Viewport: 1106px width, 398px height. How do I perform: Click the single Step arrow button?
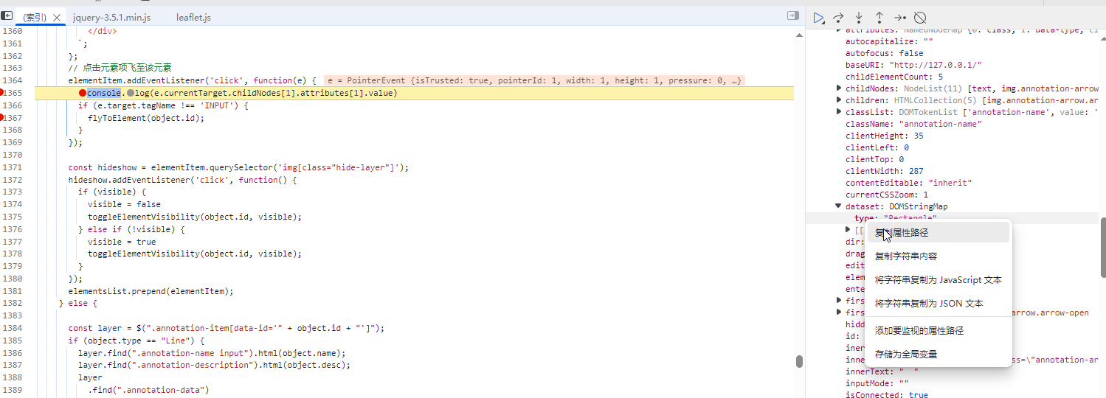coord(899,17)
